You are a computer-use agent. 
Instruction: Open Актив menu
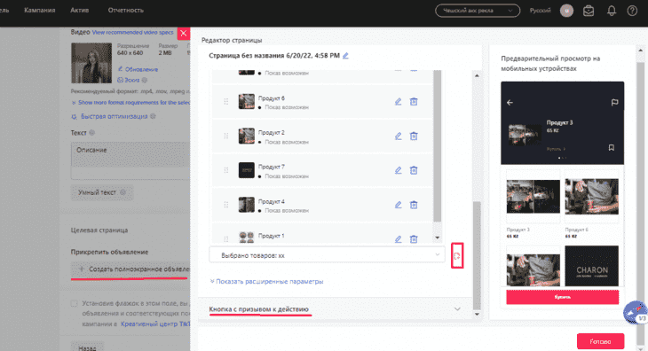79,11
